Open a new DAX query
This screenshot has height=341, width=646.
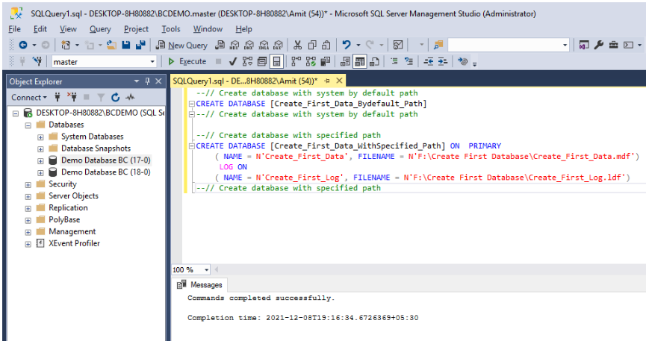click(279, 45)
